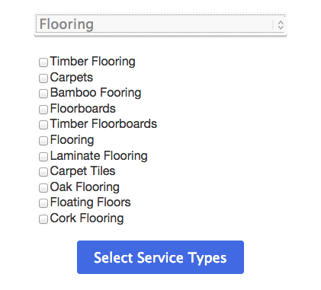Check the Timber Flooring checkbox
Viewport: 321px width, 290px height.
(43, 62)
